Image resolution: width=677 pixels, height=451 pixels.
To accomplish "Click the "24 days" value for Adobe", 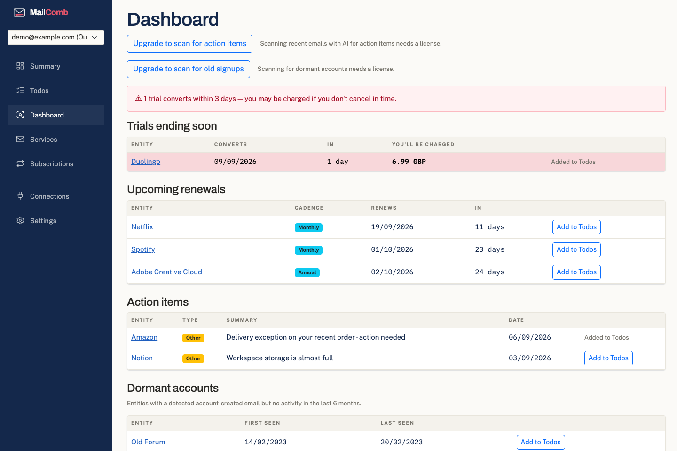I will pyautogui.click(x=489, y=272).
